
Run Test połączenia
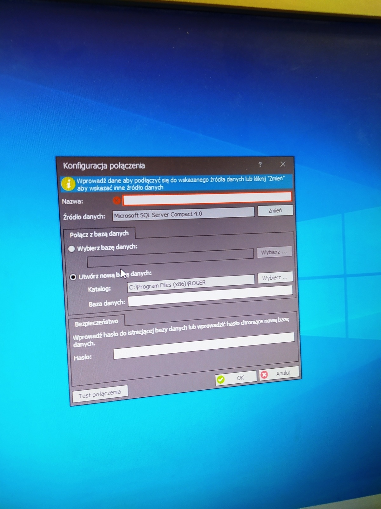(100, 394)
